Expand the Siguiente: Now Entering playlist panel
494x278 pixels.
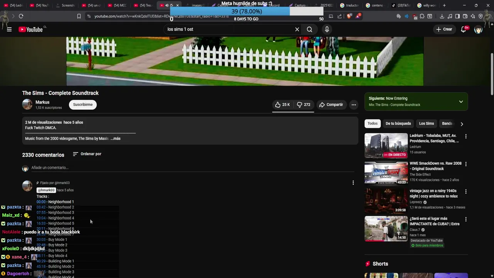[461, 102]
